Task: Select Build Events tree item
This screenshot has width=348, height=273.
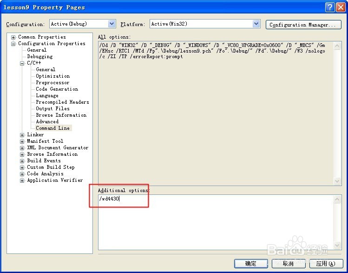Action: 44,160
